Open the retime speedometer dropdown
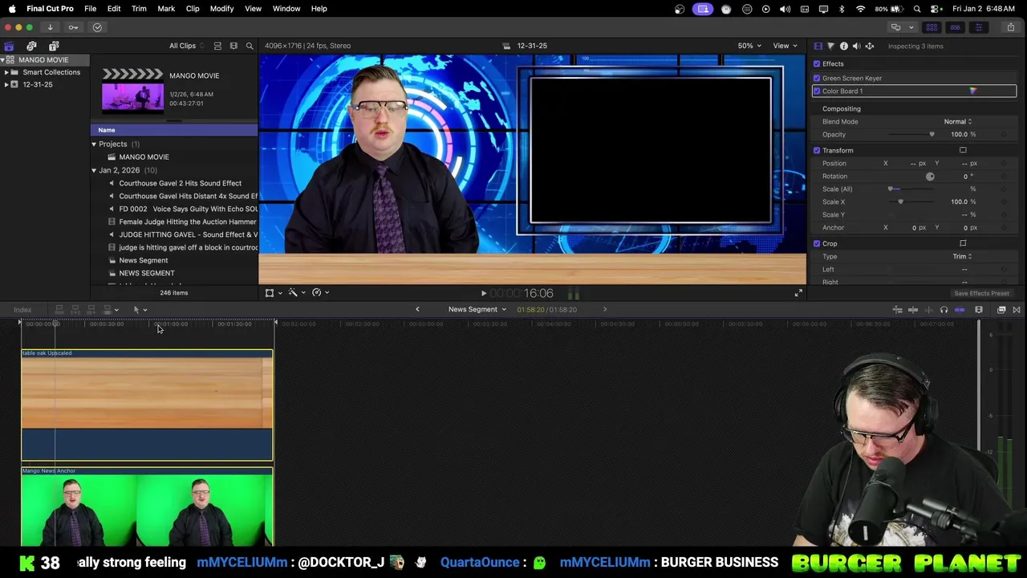 (320, 293)
